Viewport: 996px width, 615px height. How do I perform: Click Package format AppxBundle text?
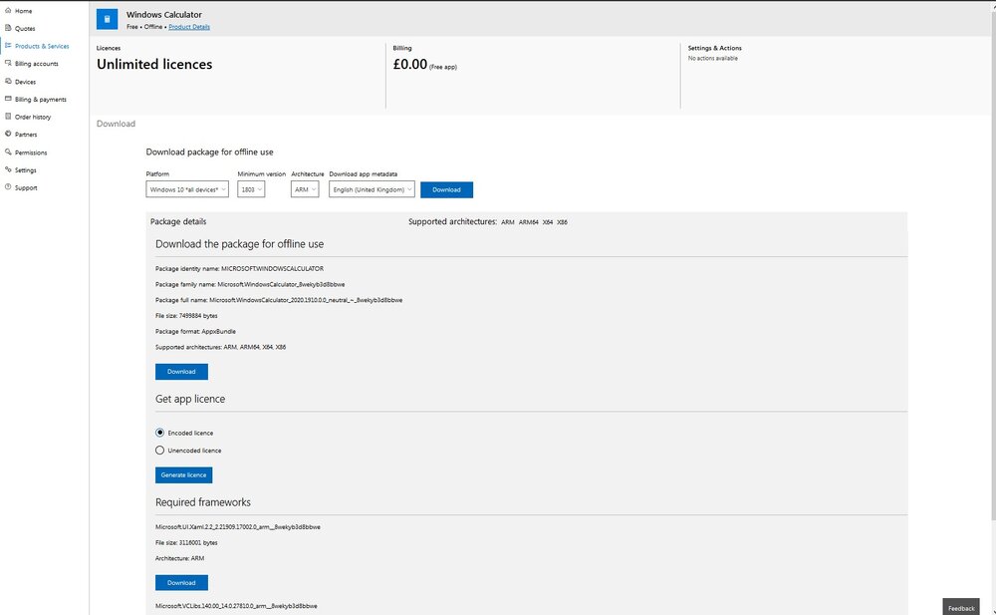(195, 331)
